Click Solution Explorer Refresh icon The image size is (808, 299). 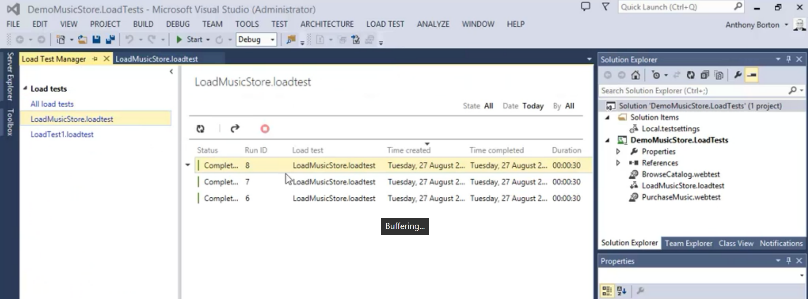pos(691,75)
